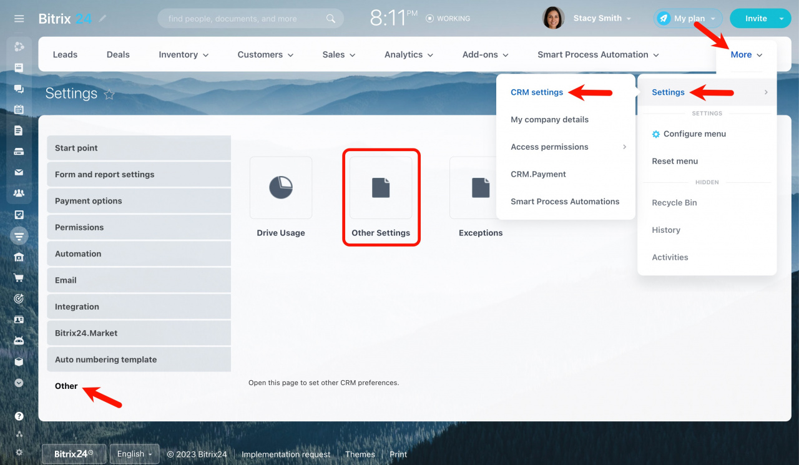Viewport: 799px width, 465px height.
Task: Open Workgroups people icon in sidebar
Action: pos(19,193)
